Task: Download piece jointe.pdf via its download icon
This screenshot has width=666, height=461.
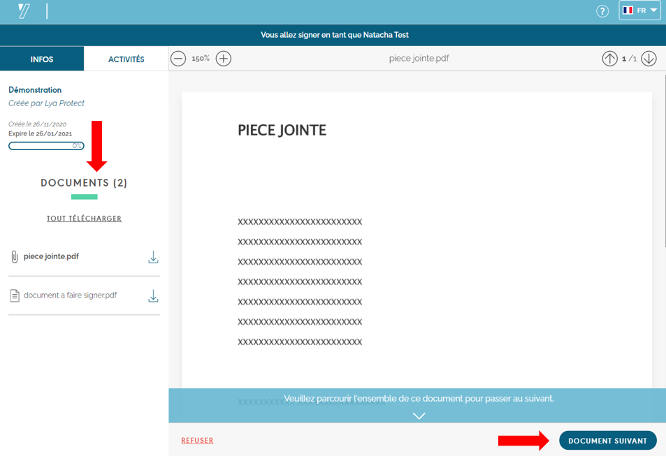Action: pyautogui.click(x=153, y=257)
